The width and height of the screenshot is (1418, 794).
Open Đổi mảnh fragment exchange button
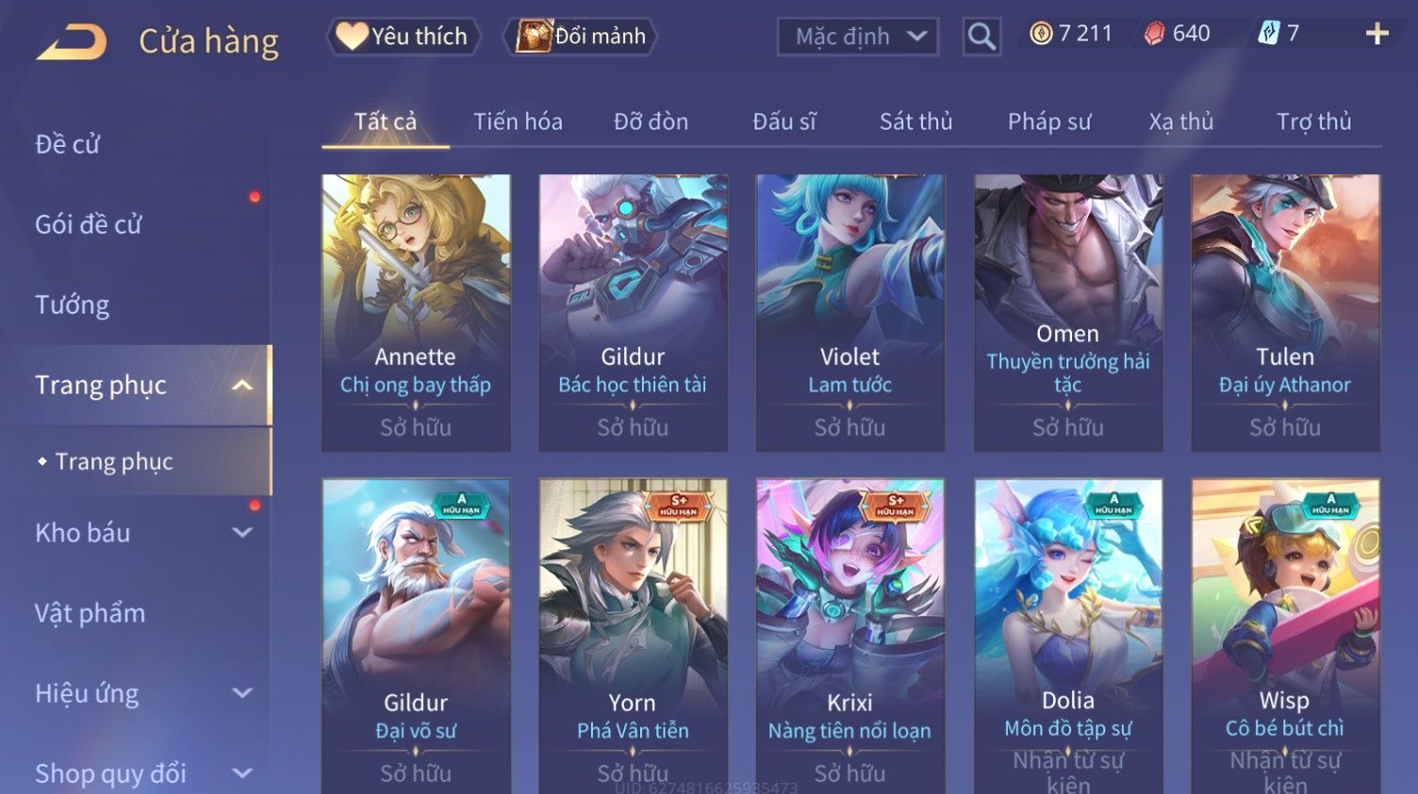click(582, 37)
